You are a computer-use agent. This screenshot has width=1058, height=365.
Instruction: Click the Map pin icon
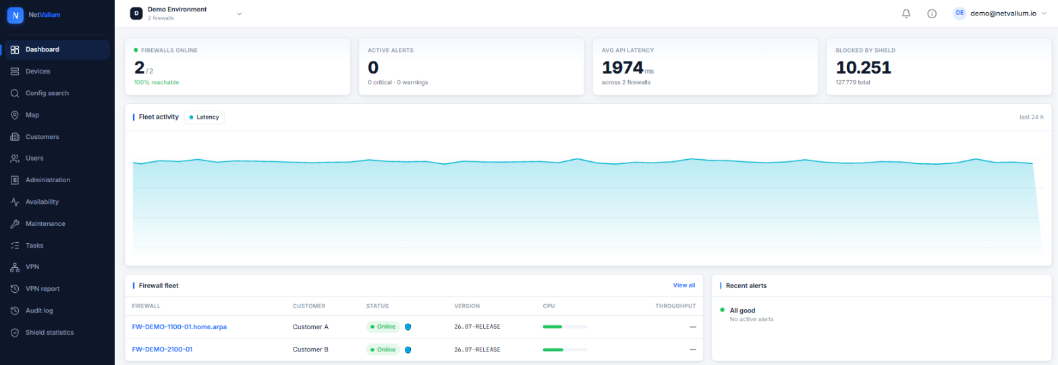[x=15, y=115]
